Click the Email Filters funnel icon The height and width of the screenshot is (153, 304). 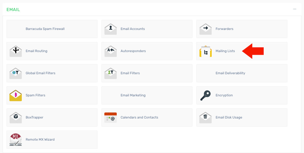pos(111,73)
